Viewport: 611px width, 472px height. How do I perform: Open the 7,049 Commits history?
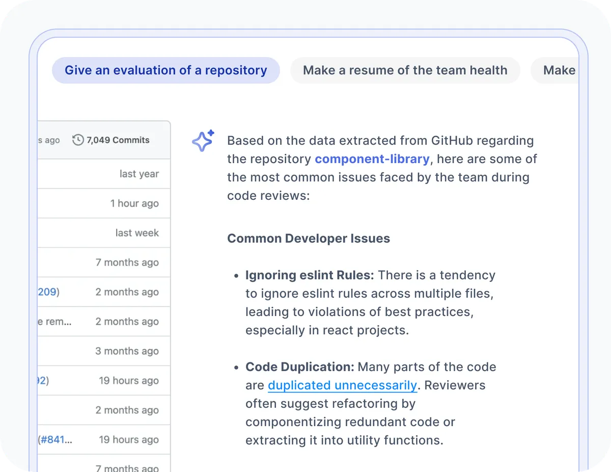(111, 140)
